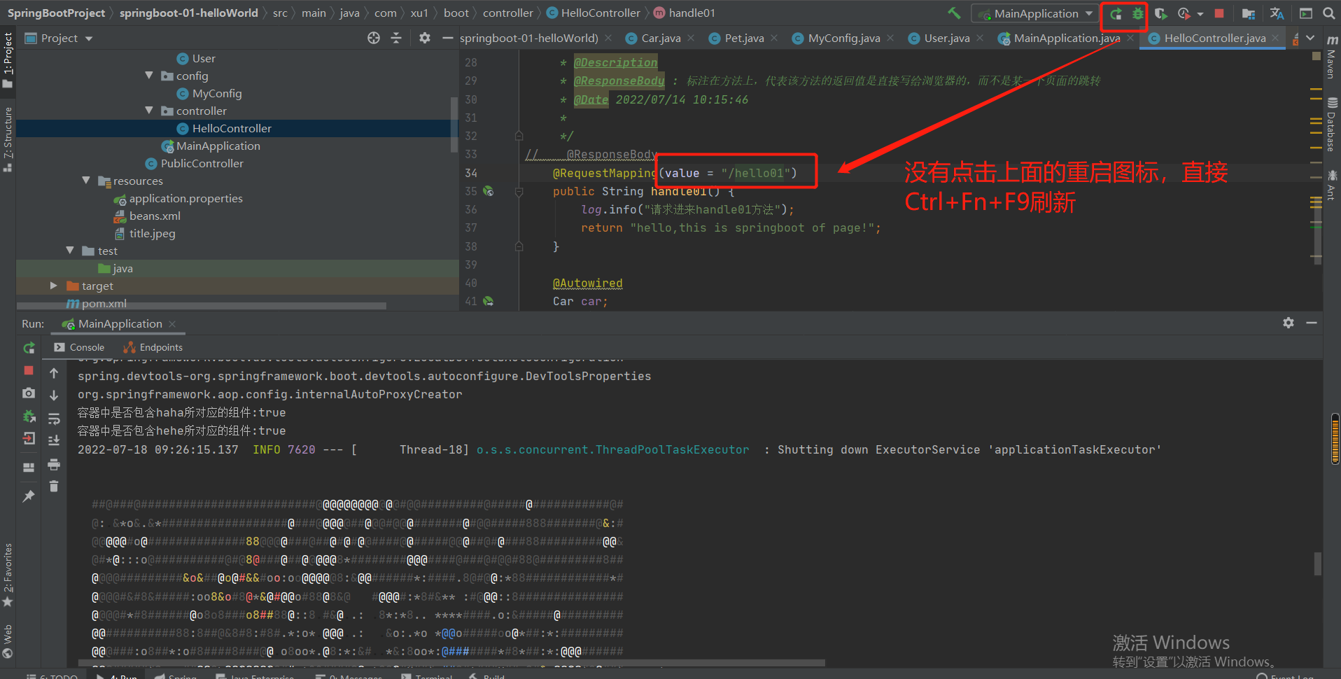The image size is (1341, 679).
Task: Click the run gutter icon on line 35
Action: 489,191
